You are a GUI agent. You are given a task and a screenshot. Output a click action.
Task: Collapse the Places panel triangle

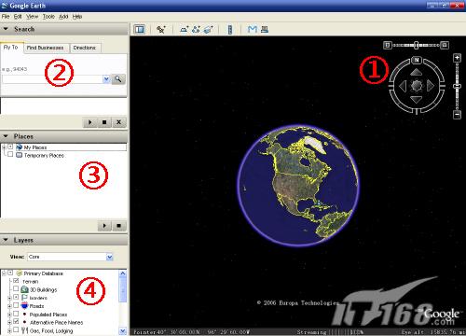6,136
